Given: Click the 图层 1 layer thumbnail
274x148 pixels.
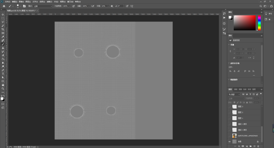Looking at the screenshot, I should [234, 118].
